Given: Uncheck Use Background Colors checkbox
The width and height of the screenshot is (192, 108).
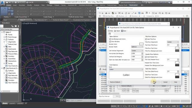Looking at the screenshot, I should pyautogui.click(x=110, y=39).
